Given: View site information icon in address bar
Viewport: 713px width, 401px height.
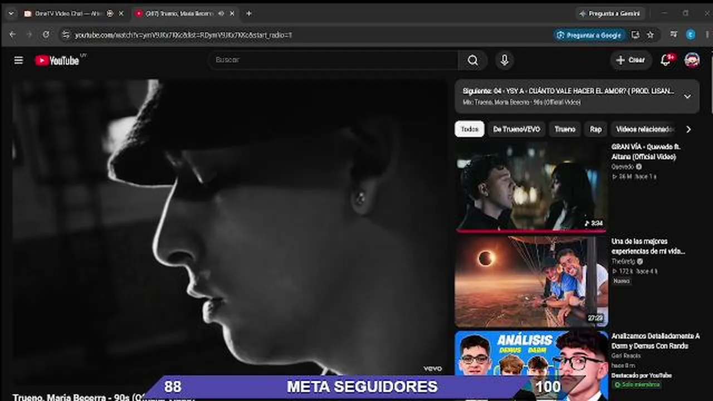Looking at the screenshot, I should [x=66, y=35].
